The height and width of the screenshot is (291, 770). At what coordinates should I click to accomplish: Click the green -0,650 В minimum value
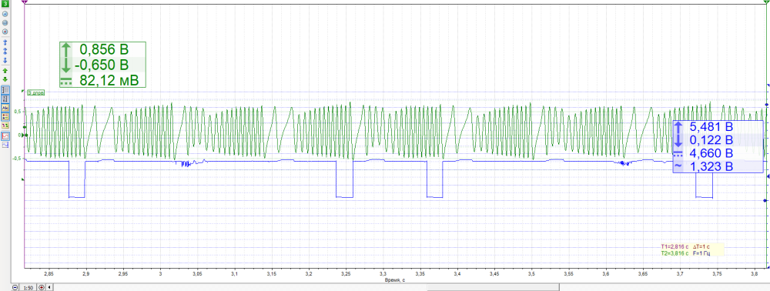101,65
